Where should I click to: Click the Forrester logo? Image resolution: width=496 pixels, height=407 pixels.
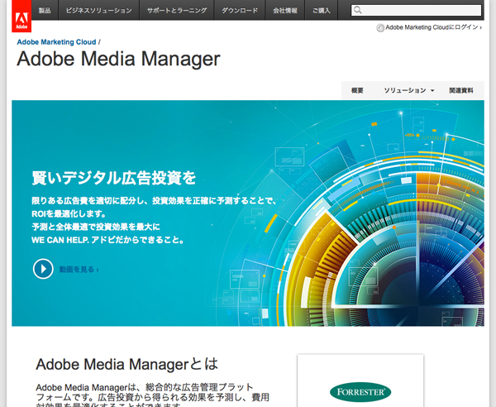pos(360,391)
